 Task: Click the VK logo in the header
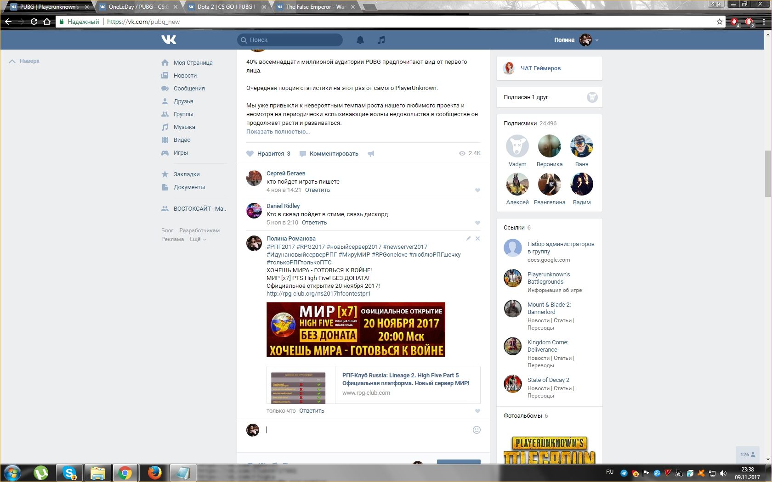click(x=169, y=40)
